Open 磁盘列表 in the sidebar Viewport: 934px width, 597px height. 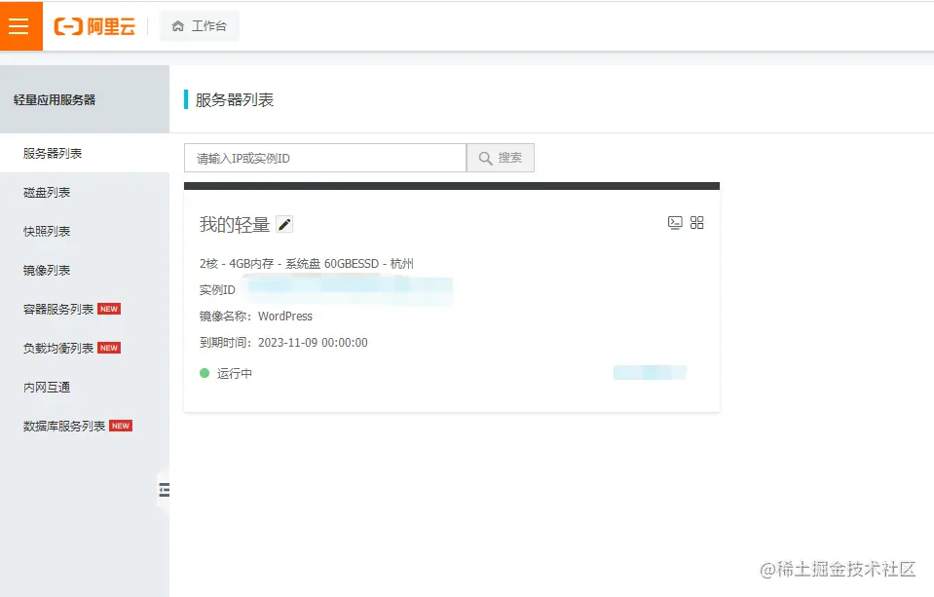47,193
